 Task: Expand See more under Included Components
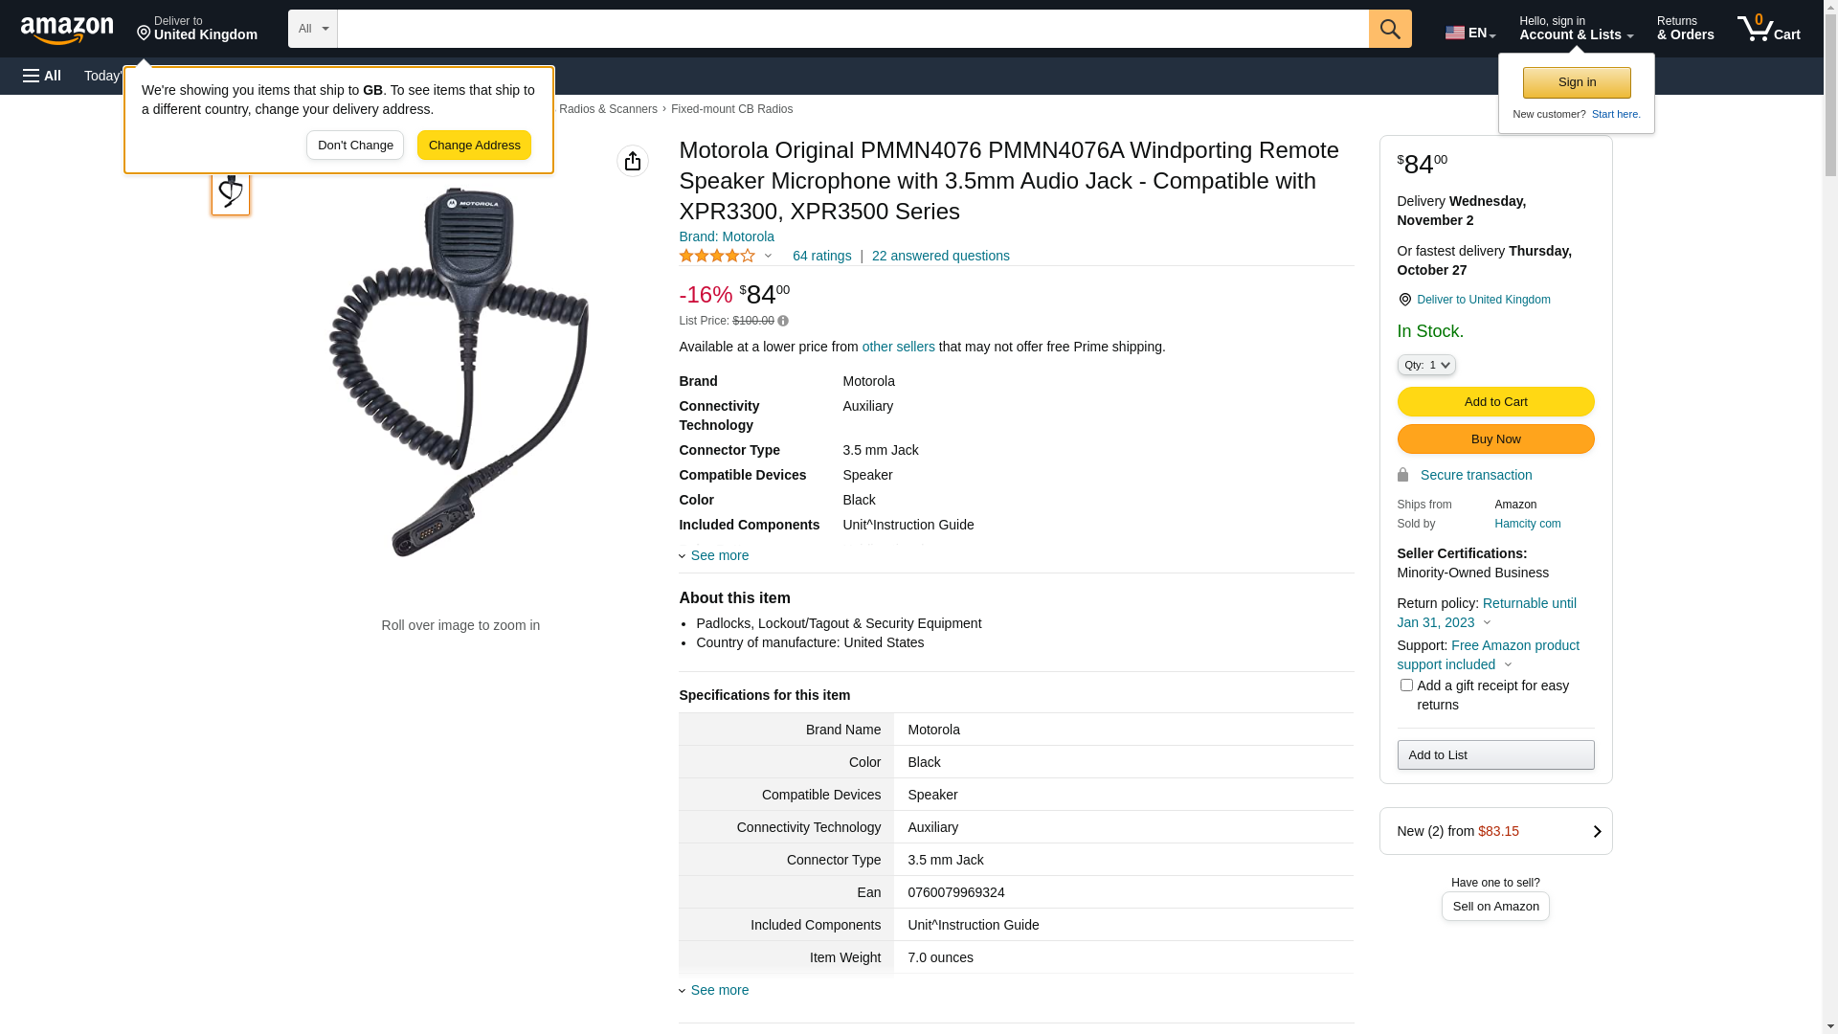point(719,555)
